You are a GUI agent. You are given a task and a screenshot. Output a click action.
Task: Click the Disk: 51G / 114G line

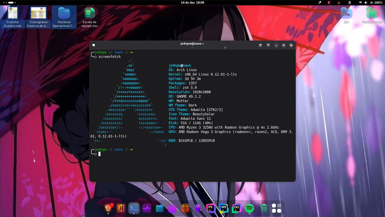[190, 123]
